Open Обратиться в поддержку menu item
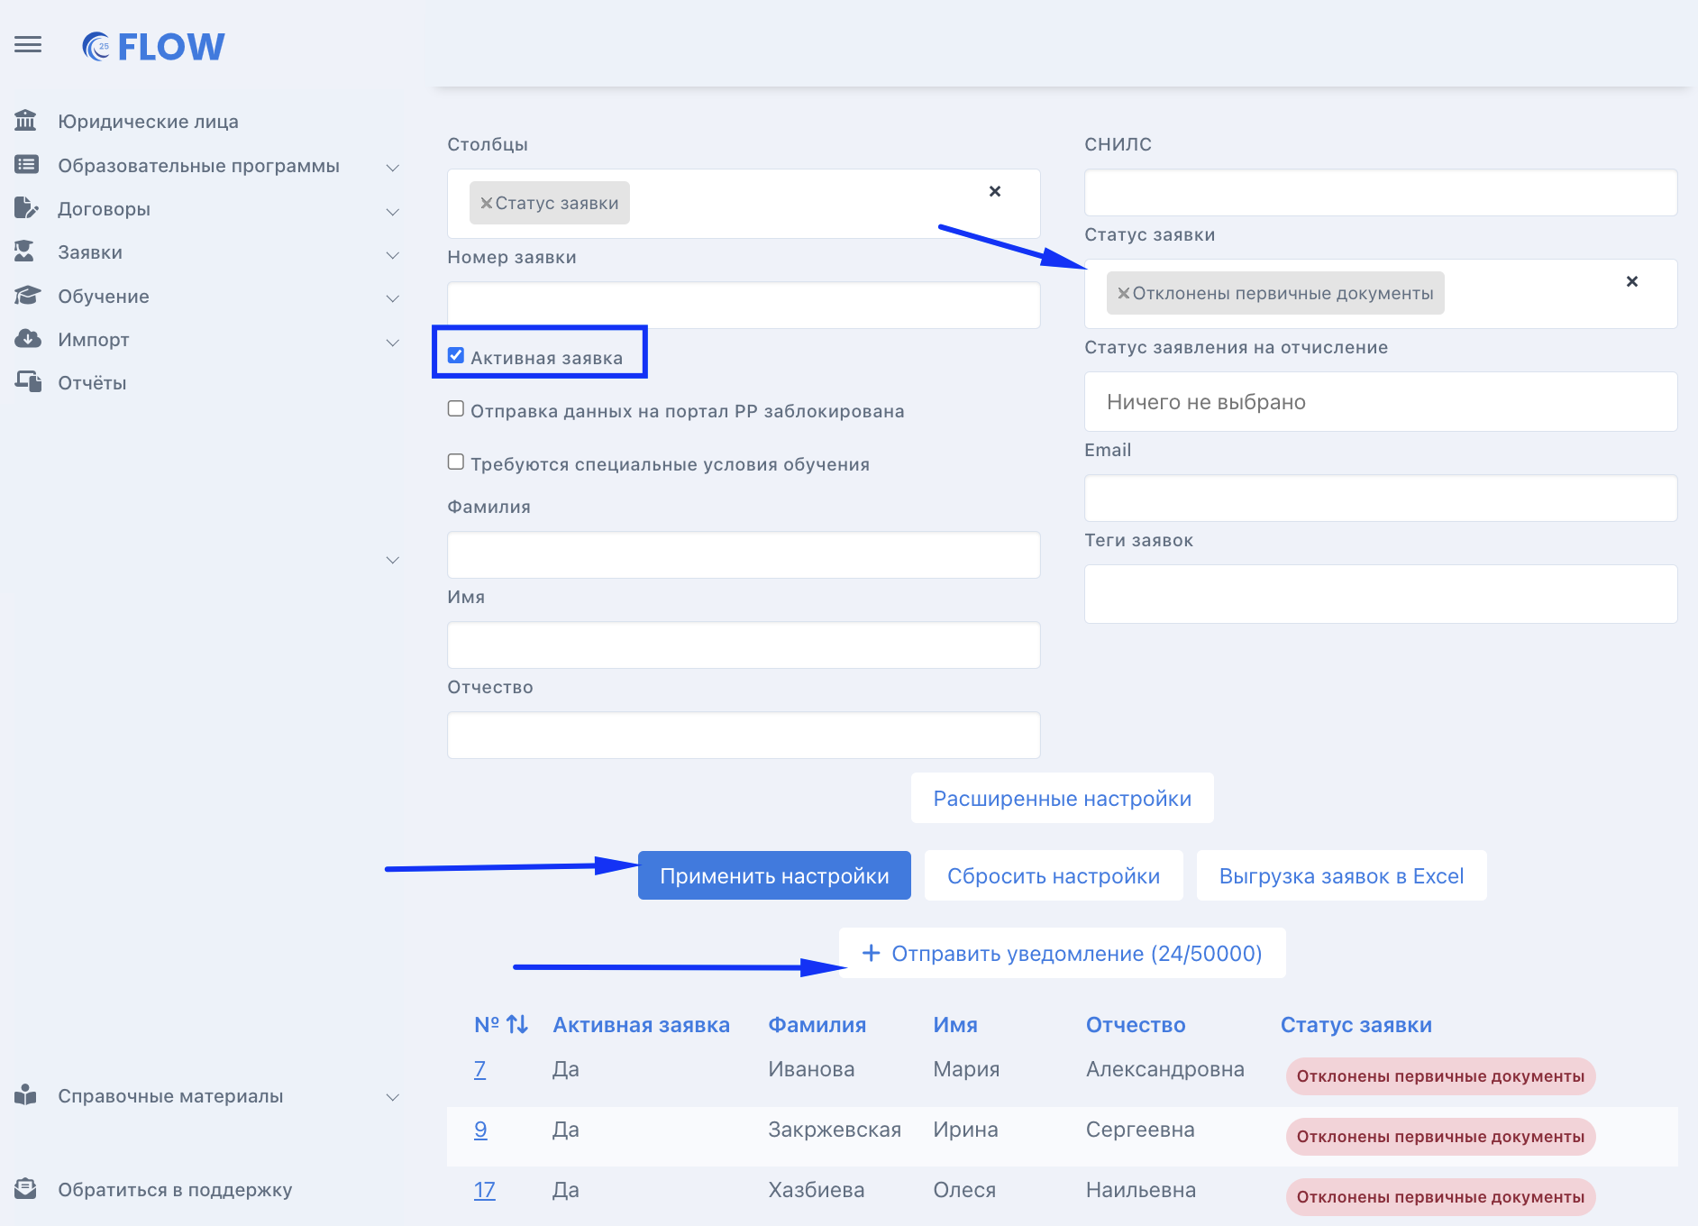Screen dimensions: 1698x1226 [x=175, y=1190]
